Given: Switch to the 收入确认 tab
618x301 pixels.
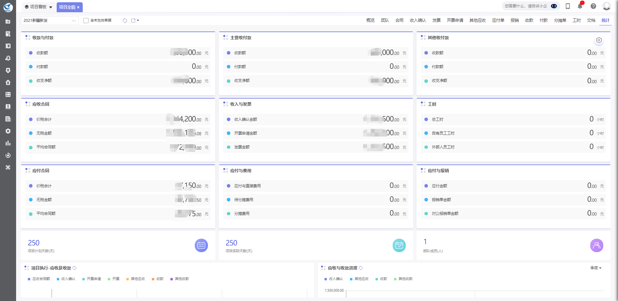Looking at the screenshot, I should point(418,21).
